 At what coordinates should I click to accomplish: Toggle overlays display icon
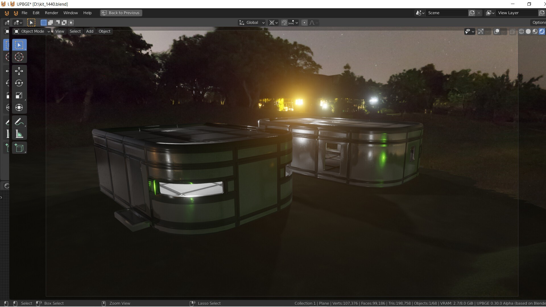[x=496, y=31]
